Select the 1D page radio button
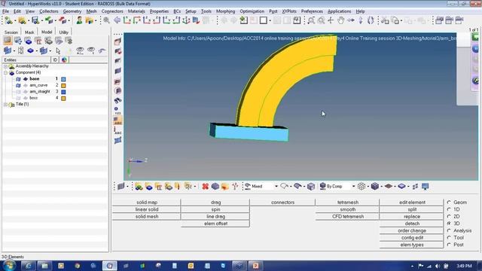 pos(449,209)
